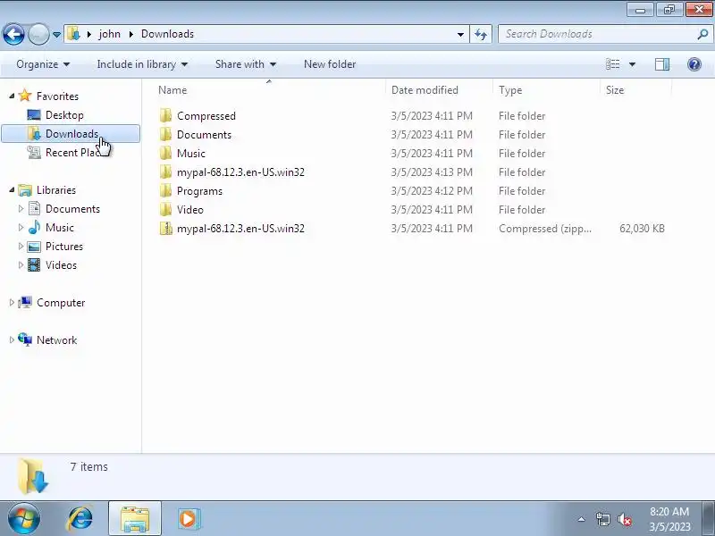Screen dimensions: 715x536
Task: Show hidden tray icons arrow
Action: [x=581, y=519]
